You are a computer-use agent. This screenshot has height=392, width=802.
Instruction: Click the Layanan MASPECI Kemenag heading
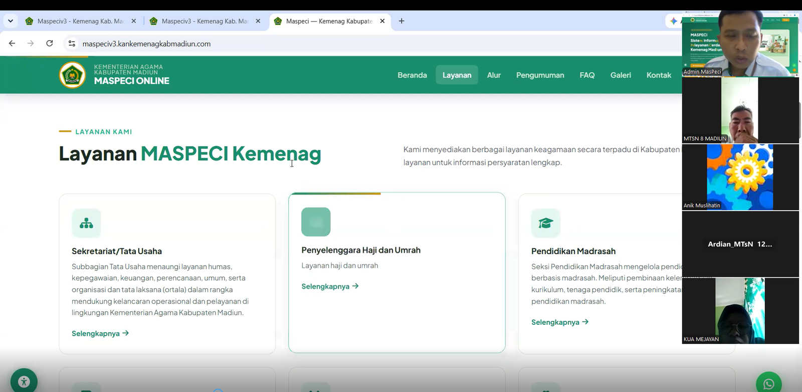190,154
